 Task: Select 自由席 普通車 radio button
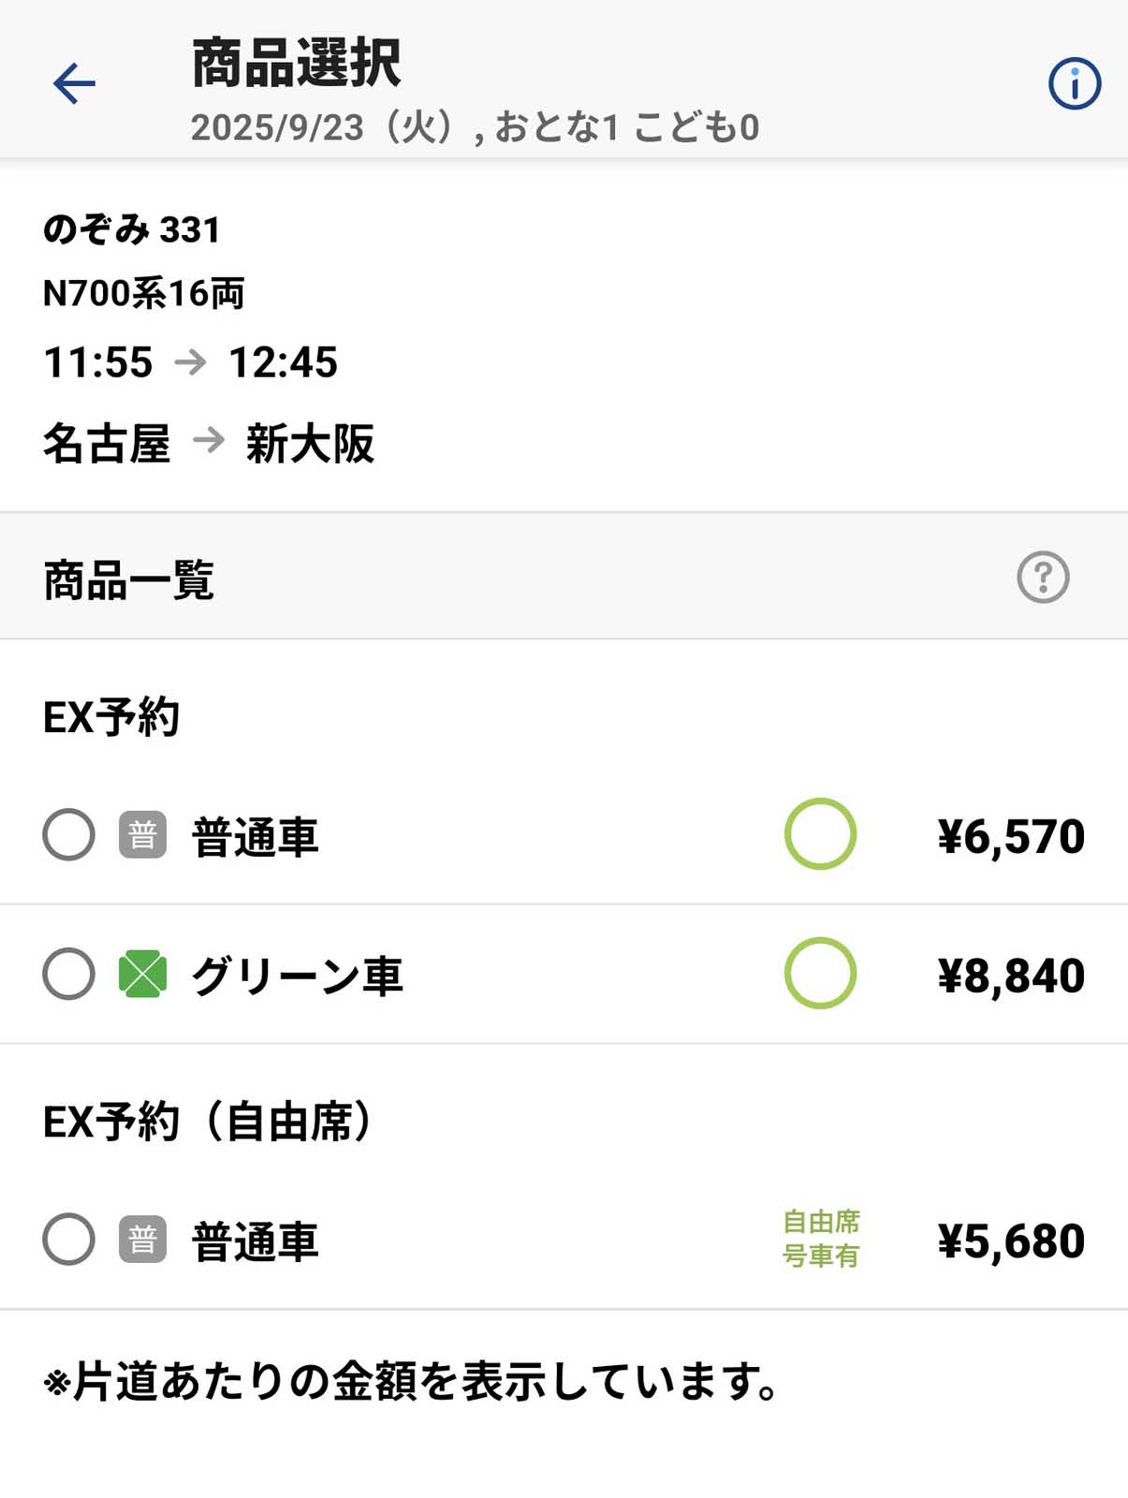point(69,1240)
